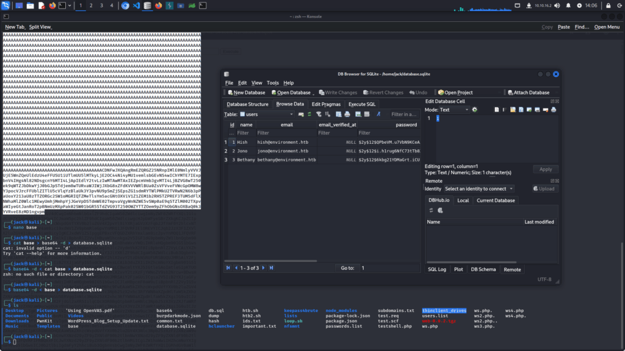Open the View menu in DB Browser
Image resolution: width=625 pixels, height=351 pixels.
257,83
